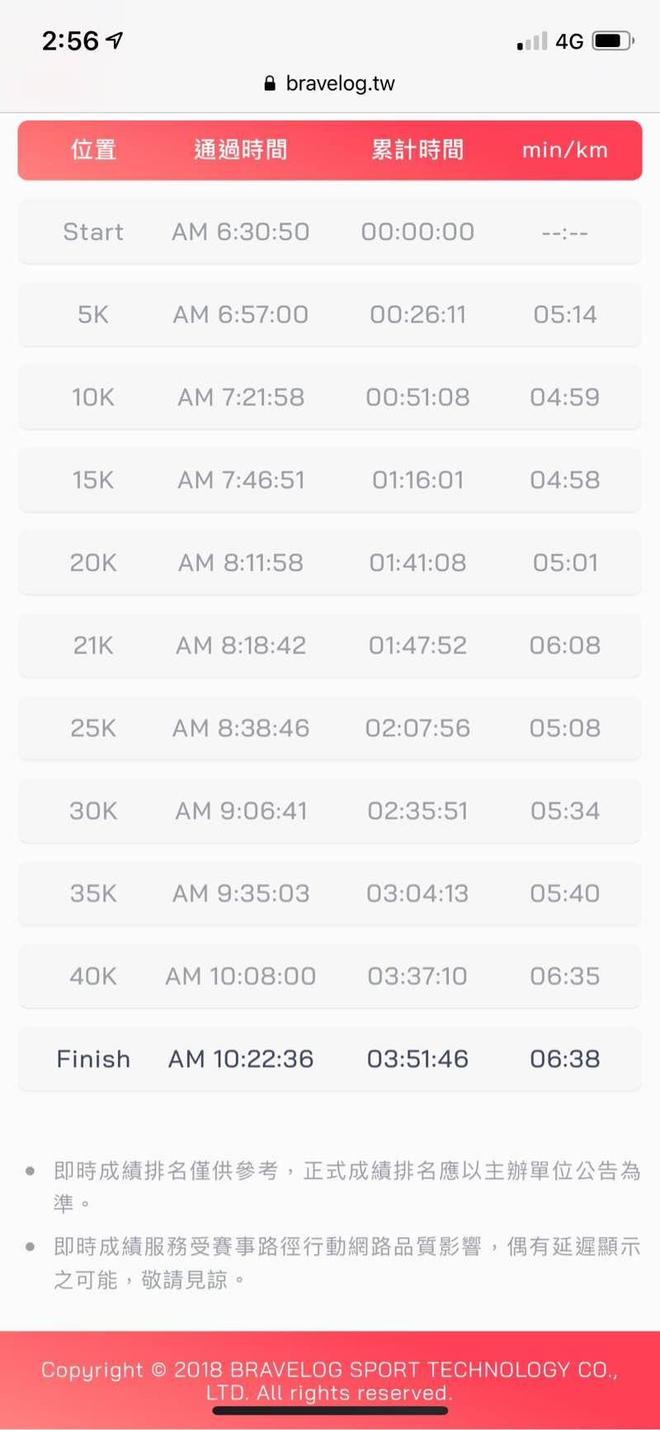Tap the 21K split row

tap(330, 645)
